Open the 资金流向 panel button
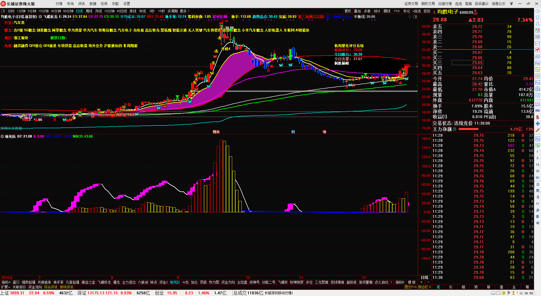 [35, 287]
